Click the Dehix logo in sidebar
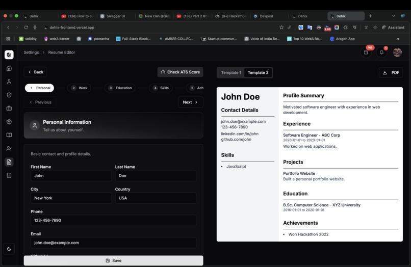The height and width of the screenshot is (267, 411). (x=9, y=55)
